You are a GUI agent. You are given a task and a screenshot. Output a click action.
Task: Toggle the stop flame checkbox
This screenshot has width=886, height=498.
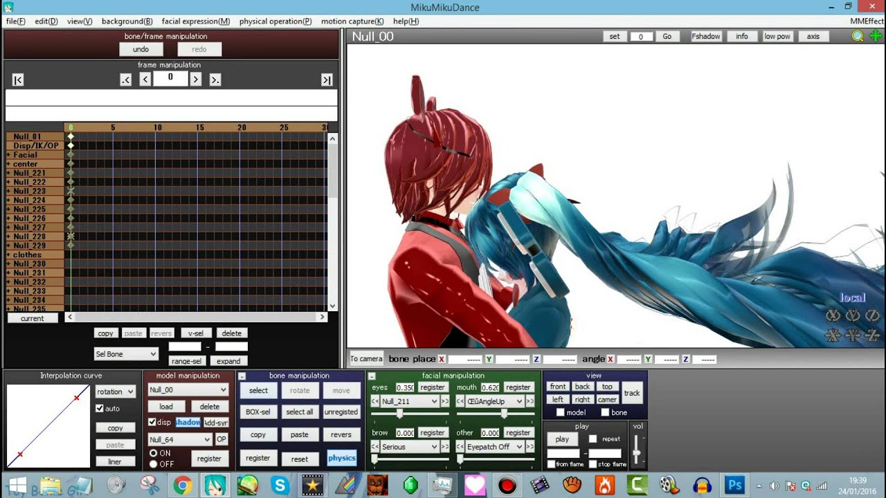[x=593, y=464]
